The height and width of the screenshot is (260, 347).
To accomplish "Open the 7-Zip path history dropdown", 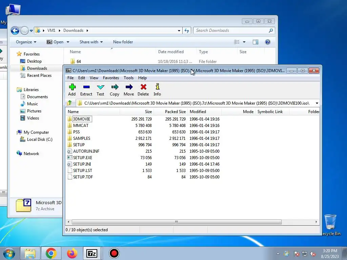I will point(317,103).
